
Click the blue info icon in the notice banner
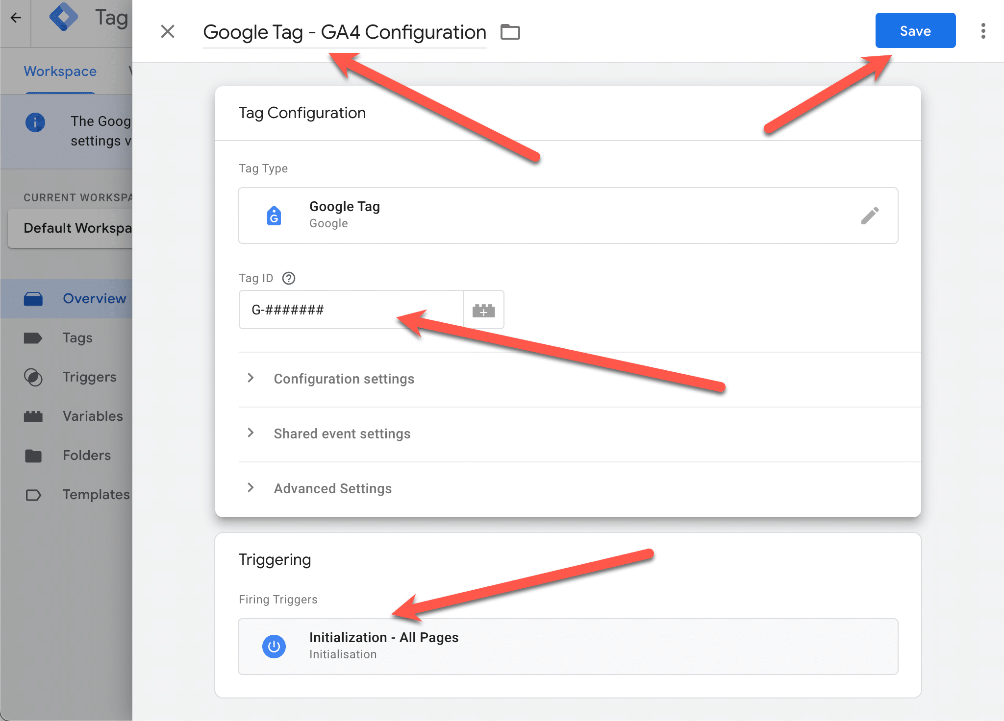(35, 122)
